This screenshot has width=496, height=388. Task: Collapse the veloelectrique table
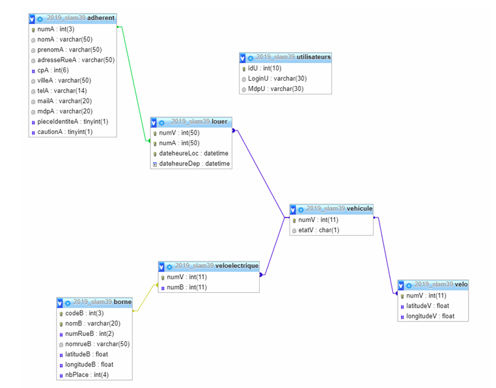tap(162, 267)
